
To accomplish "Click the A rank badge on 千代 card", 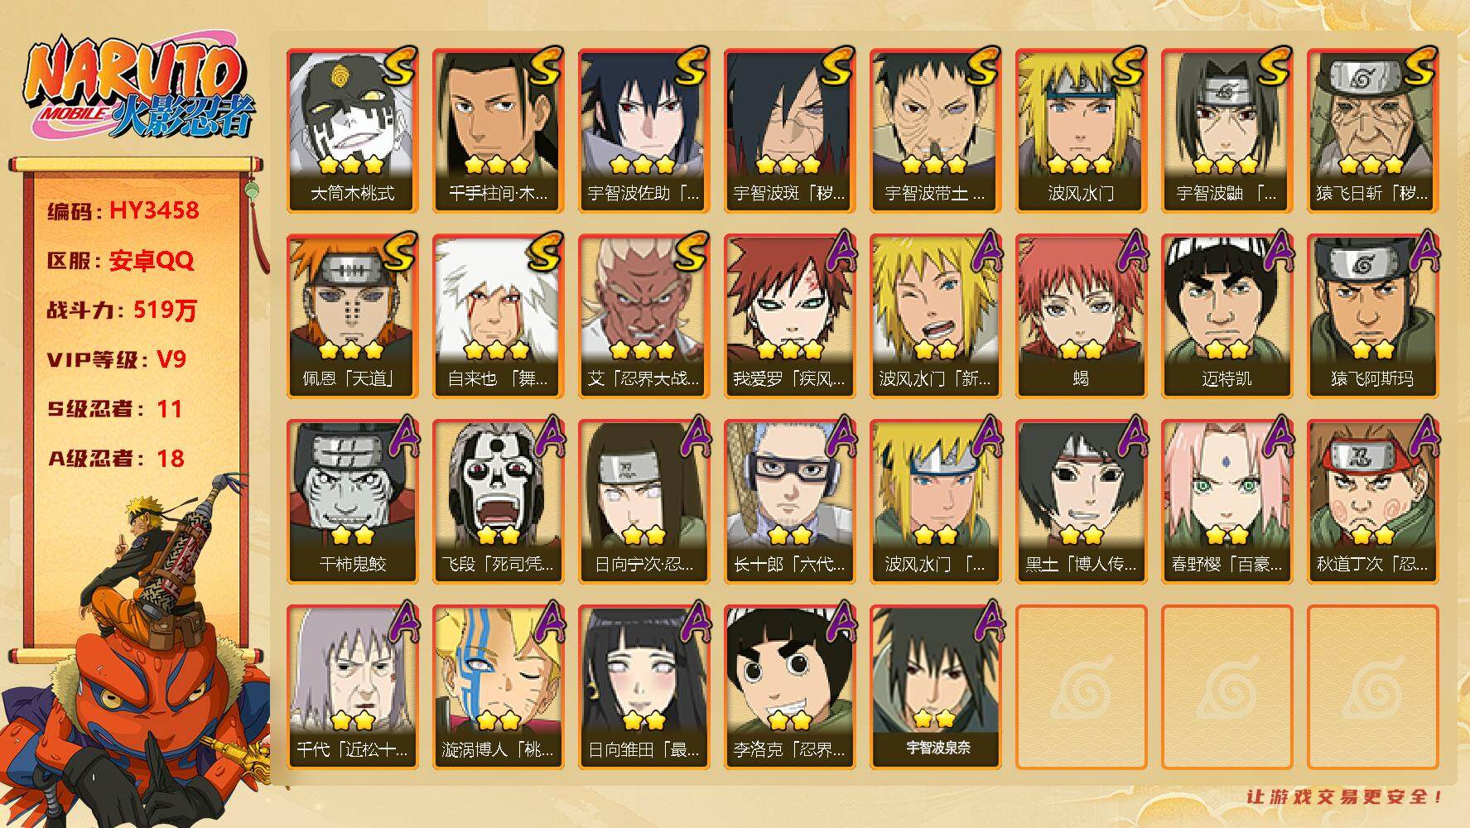I will 399,623.
